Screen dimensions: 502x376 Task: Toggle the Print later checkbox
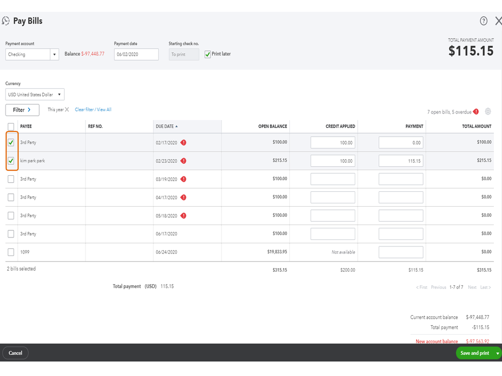pyautogui.click(x=208, y=54)
